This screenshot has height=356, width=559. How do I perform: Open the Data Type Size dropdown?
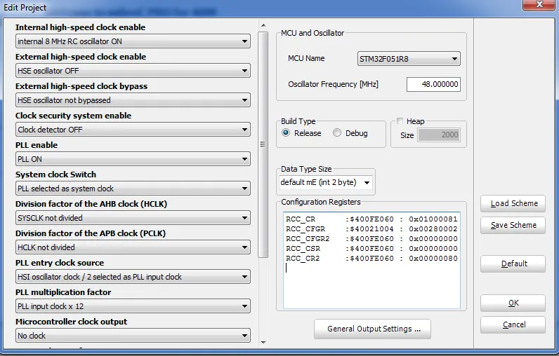click(x=325, y=182)
